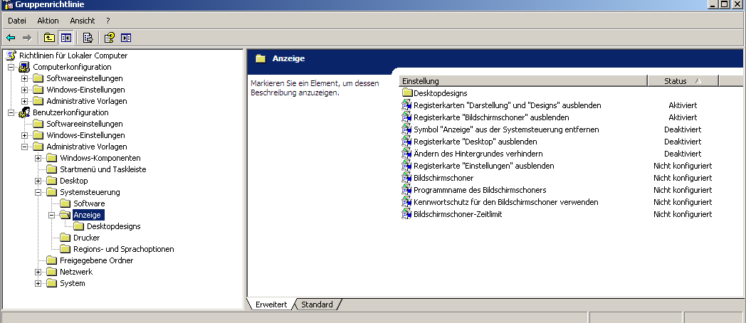Click the Einstellung column header

[x=522, y=81]
